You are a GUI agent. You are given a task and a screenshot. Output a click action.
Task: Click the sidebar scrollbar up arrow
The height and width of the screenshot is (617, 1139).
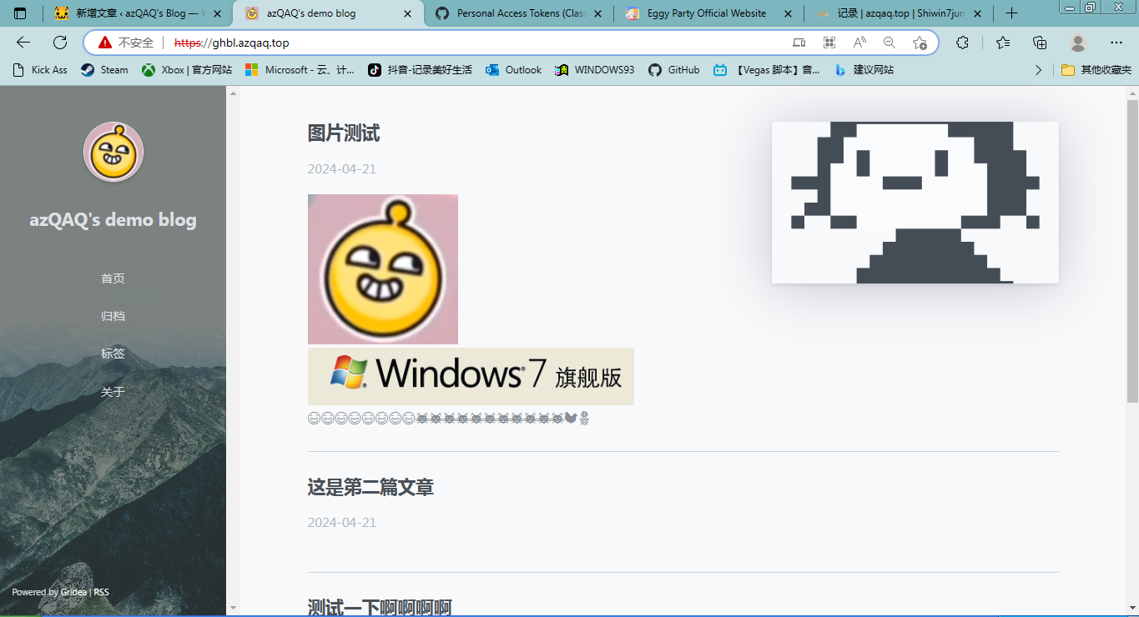(x=234, y=93)
